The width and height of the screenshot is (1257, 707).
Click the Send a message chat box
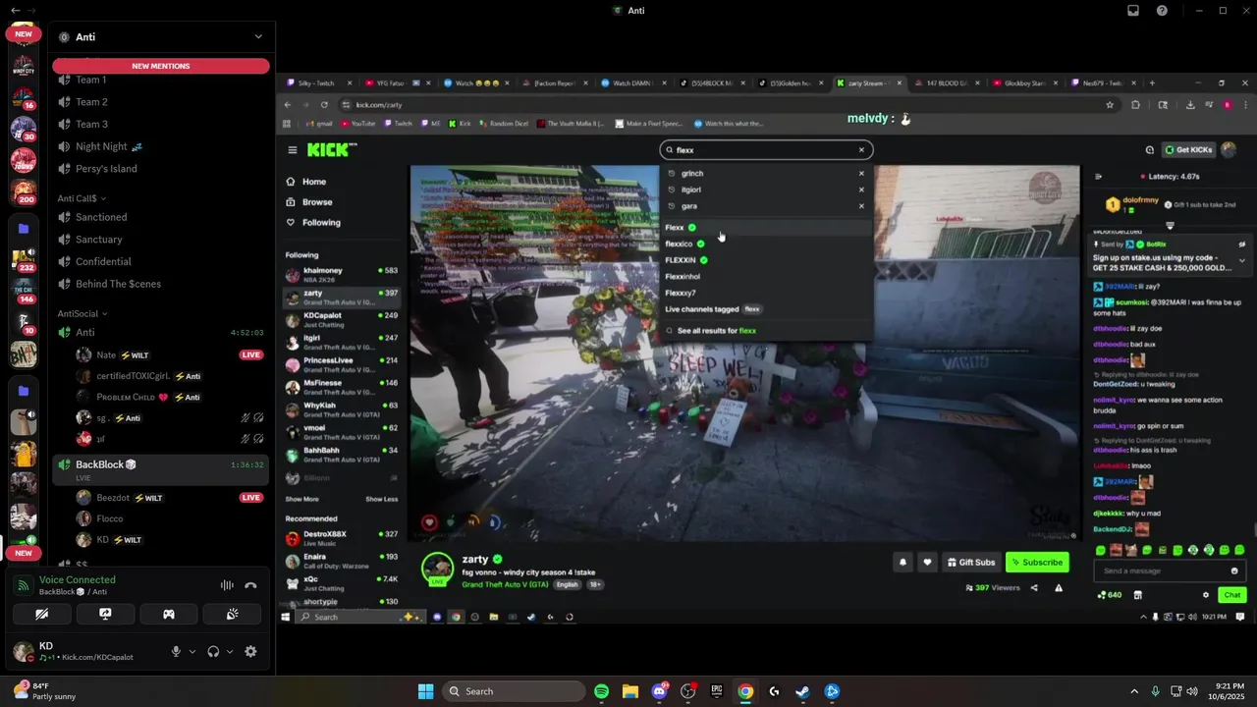1169,571
